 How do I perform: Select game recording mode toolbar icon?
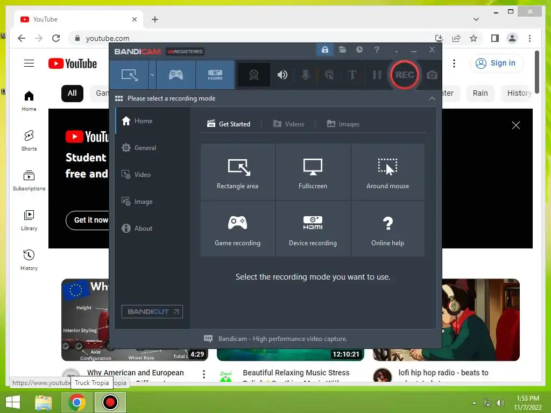click(x=176, y=75)
